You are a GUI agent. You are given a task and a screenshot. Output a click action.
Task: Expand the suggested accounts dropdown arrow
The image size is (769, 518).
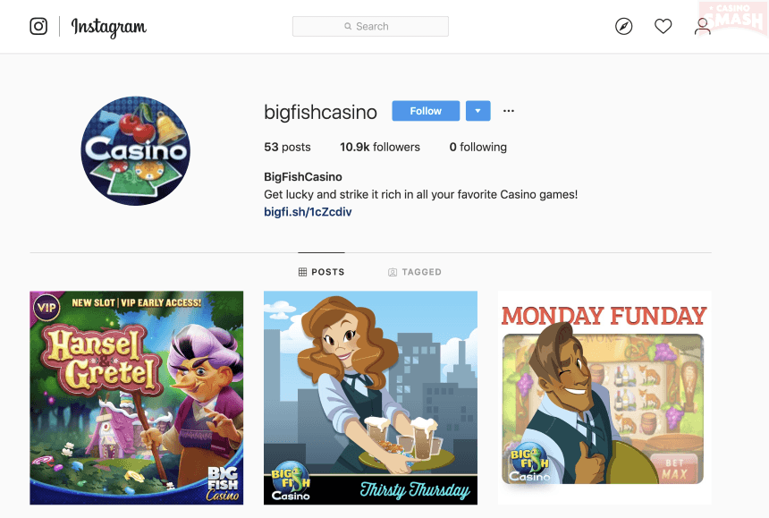pyautogui.click(x=478, y=111)
